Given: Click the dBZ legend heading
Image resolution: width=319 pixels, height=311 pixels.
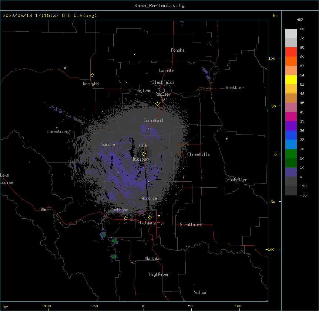Looking at the screenshot, I should (x=300, y=20).
